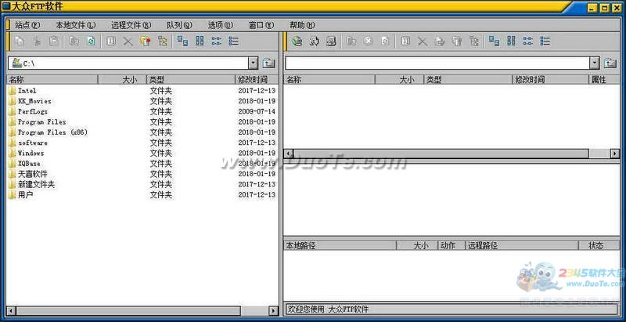Switch local pane to large icons view
The image size is (626, 322).
(182, 42)
